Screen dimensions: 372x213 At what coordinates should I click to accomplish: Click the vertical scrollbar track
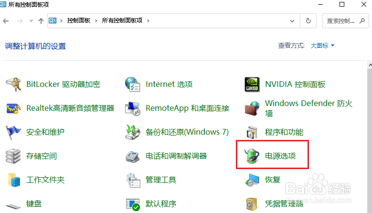pyautogui.click(x=370, y=141)
